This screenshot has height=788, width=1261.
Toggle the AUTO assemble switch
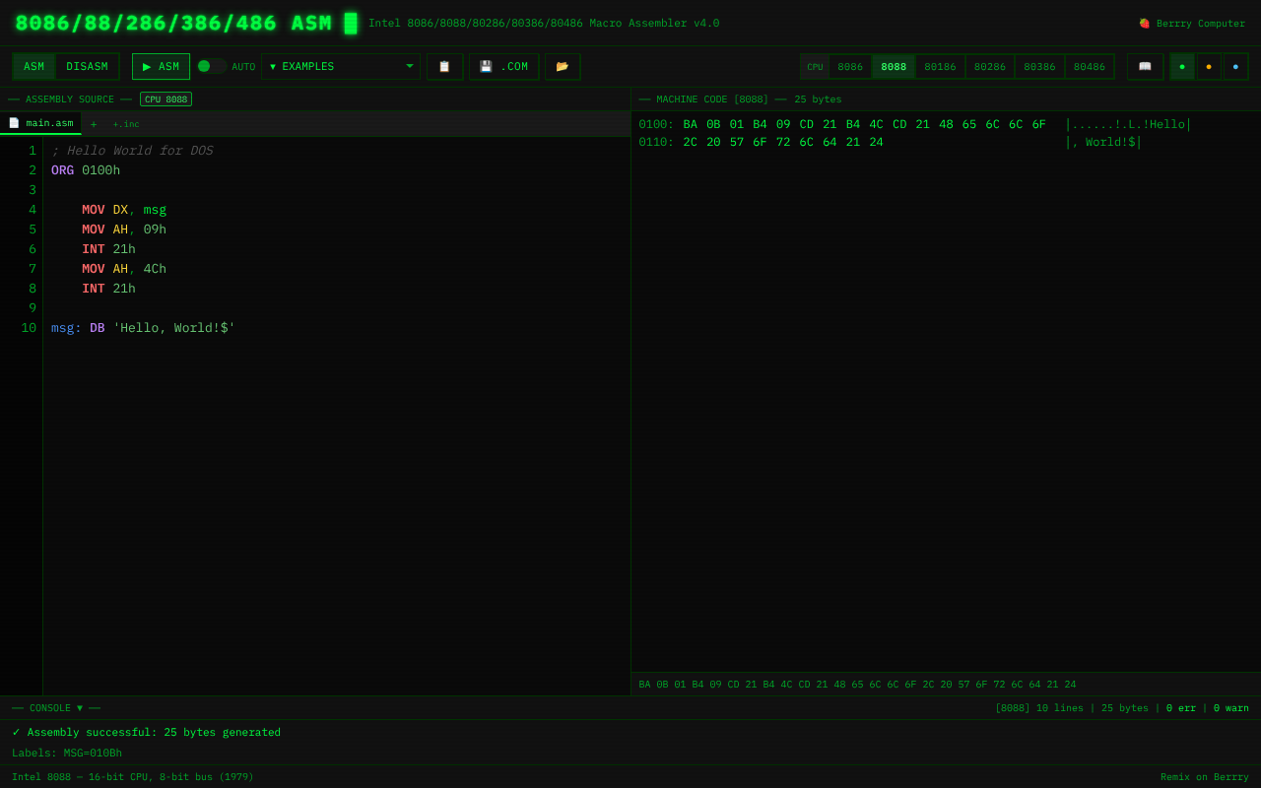coord(211,66)
